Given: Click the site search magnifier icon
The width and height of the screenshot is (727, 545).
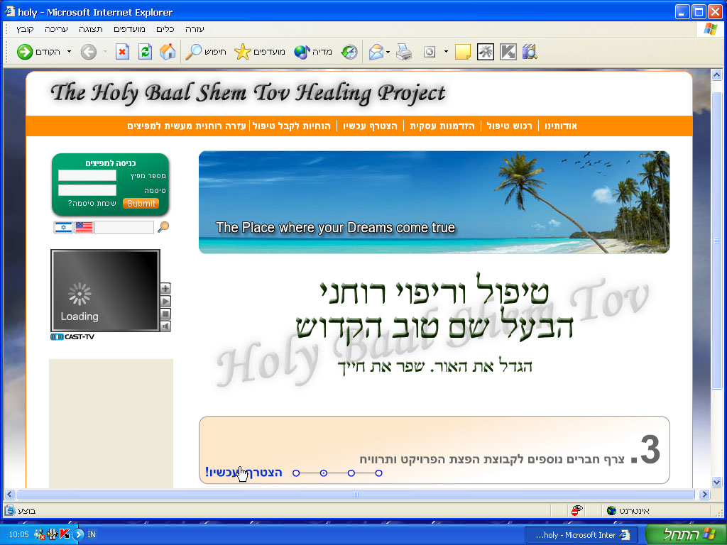Looking at the screenshot, I should [x=163, y=226].
